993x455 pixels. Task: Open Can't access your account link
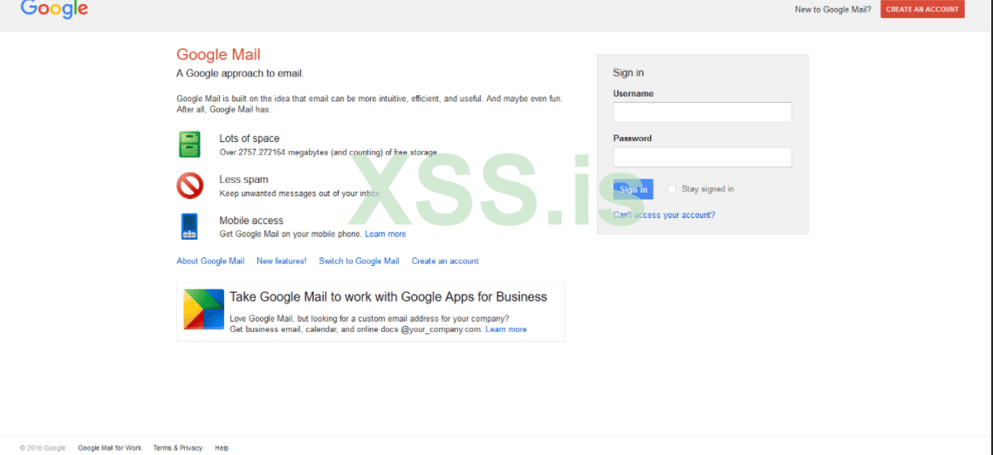coord(664,215)
